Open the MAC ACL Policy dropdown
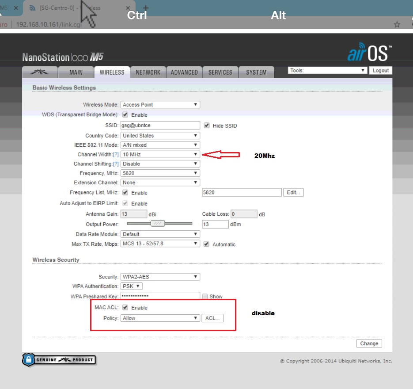 [160, 318]
